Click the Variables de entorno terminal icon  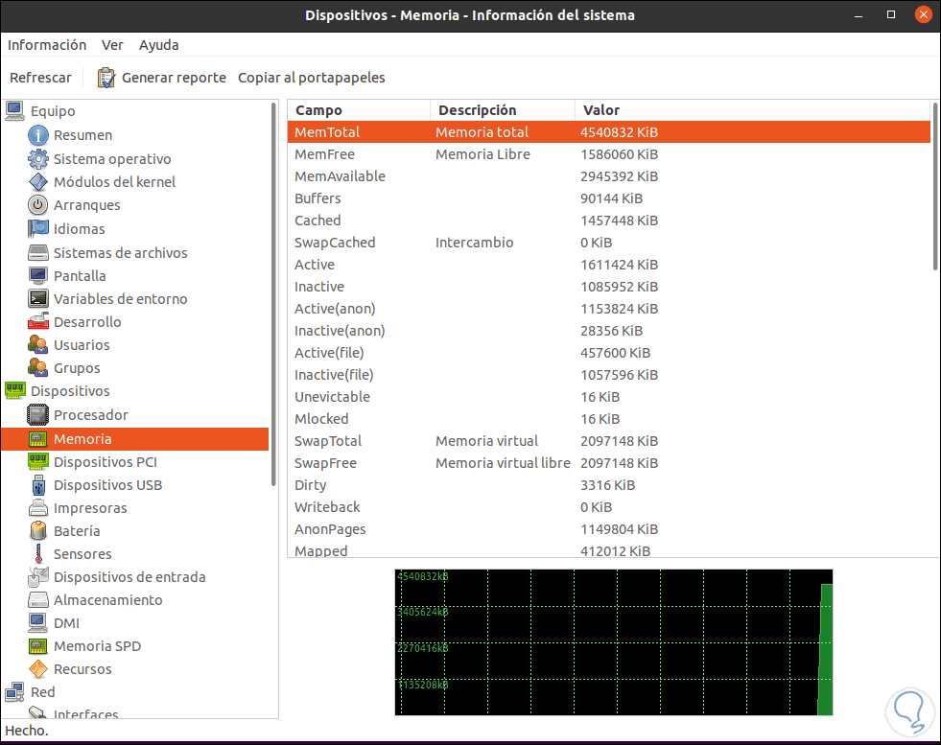pyautogui.click(x=38, y=299)
